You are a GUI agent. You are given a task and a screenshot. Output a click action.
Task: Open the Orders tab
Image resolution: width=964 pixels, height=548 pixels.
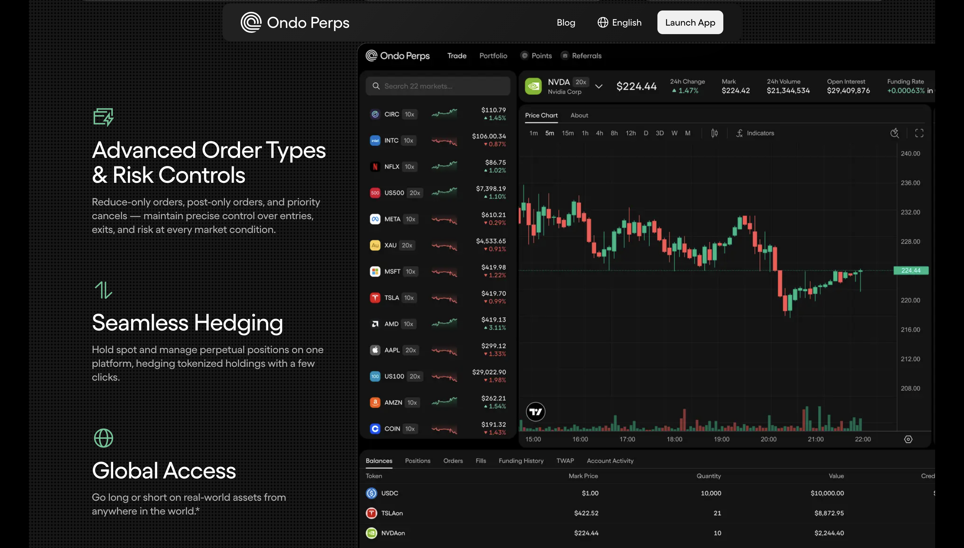pyautogui.click(x=453, y=461)
